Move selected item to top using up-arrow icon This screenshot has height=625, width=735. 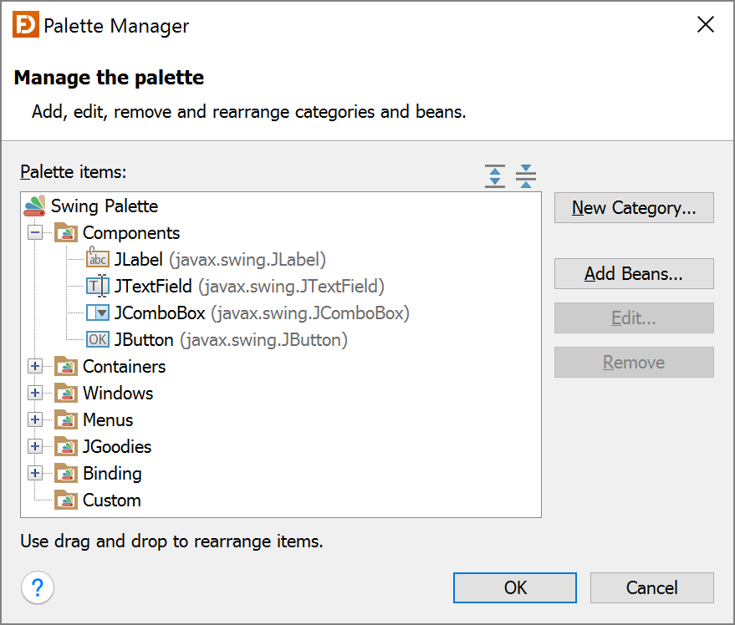tap(494, 175)
